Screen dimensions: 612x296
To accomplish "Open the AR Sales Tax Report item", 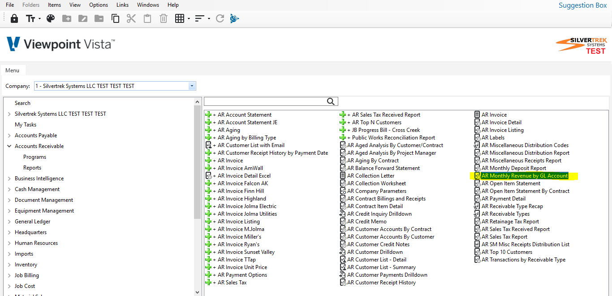I will click(x=504, y=237).
